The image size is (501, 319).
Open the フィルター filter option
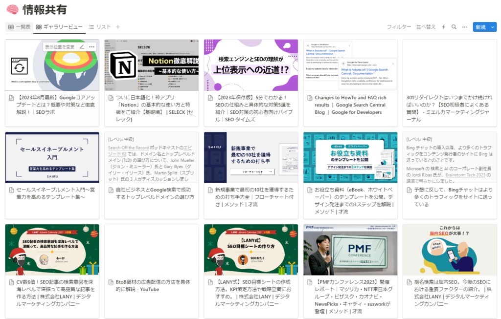tap(399, 27)
